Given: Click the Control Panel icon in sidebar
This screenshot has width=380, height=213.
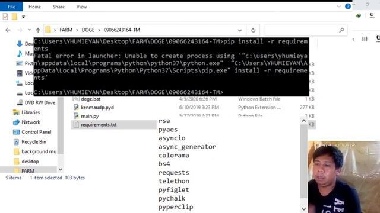Looking at the screenshot, I should coord(16,132).
